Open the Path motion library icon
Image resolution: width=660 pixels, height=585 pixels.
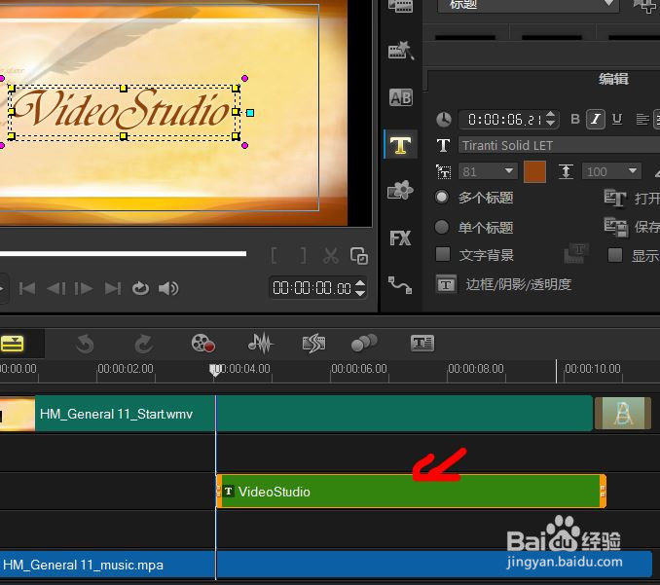400,285
